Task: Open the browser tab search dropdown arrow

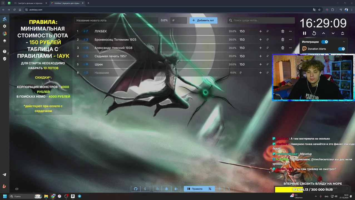Action: [x=3, y=3]
